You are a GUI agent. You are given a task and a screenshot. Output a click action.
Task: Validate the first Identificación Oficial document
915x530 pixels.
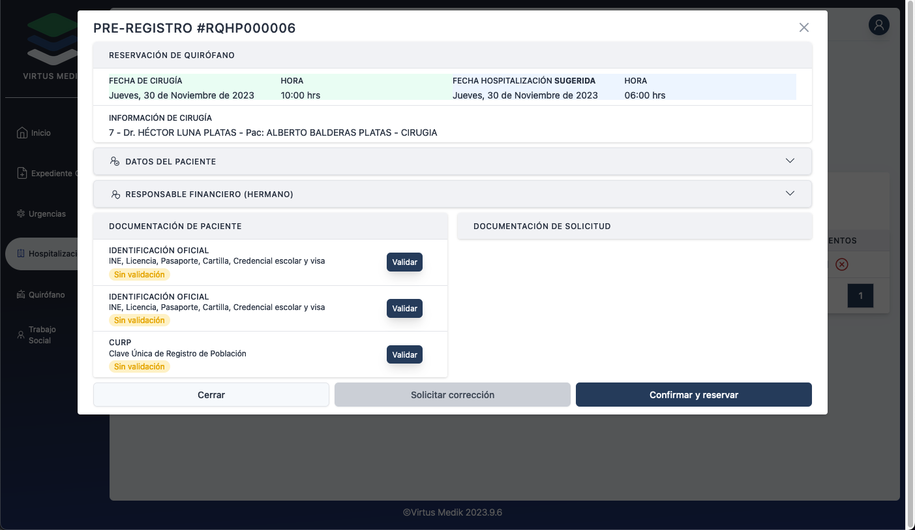pos(404,262)
